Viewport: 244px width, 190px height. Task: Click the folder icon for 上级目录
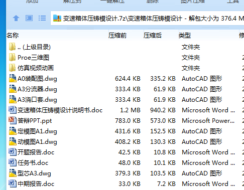coord(13,47)
